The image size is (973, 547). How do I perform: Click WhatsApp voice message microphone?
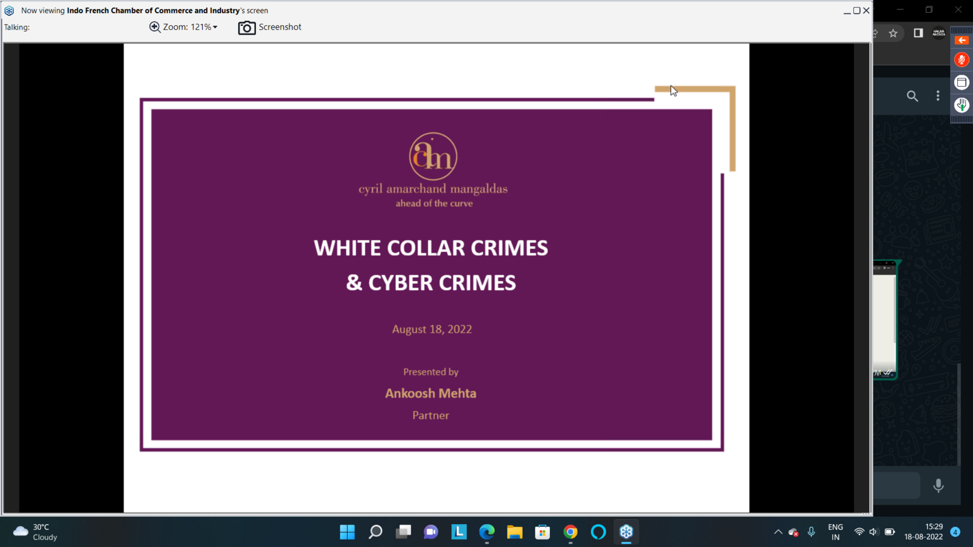coord(938,486)
